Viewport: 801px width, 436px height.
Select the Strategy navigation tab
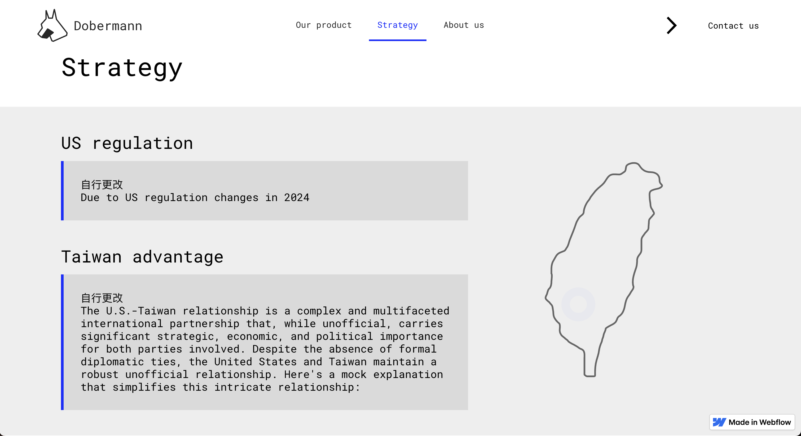pyautogui.click(x=397, y=25)
